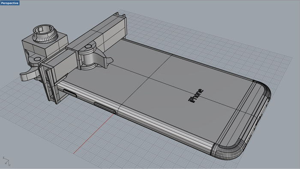Select the knurled ring on top of the clamp block

(x=45, y=34)
